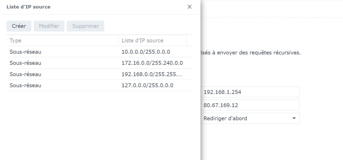
Task: Close the Liste d'IP source dialog
Action: pos(189,7)
